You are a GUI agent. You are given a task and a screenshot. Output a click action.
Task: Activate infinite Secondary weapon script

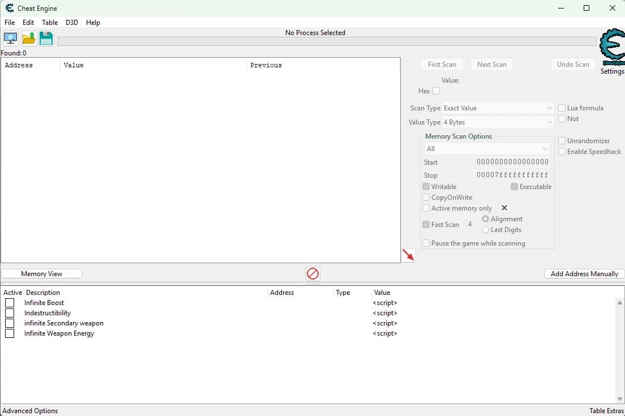10,323
